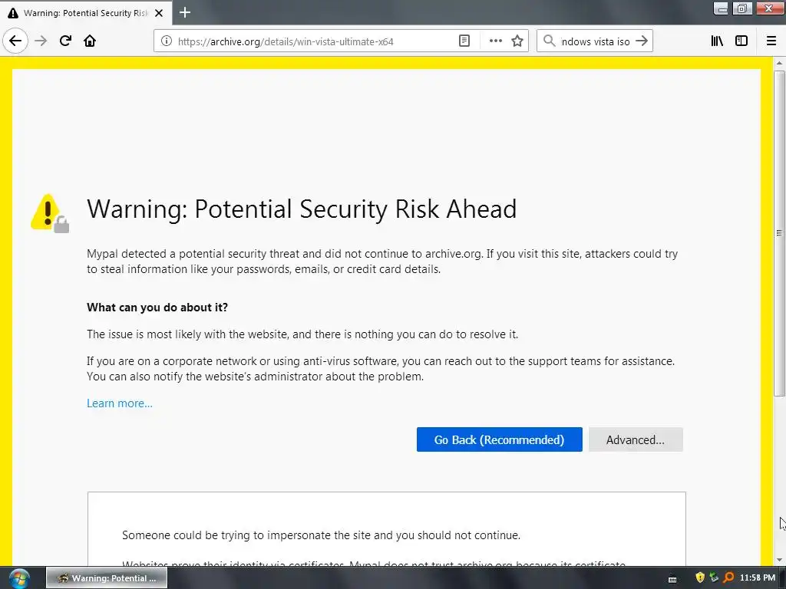Open the 11:58 PM clock
The height and width of the screenshot is (589, 786).
(758, 577)
